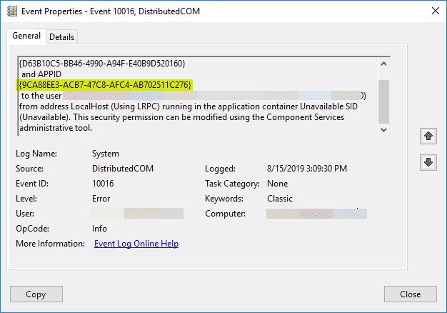Click the Task Category value None
The width and height of the screenshot is (447, 313).
click(x=277, y=184)
